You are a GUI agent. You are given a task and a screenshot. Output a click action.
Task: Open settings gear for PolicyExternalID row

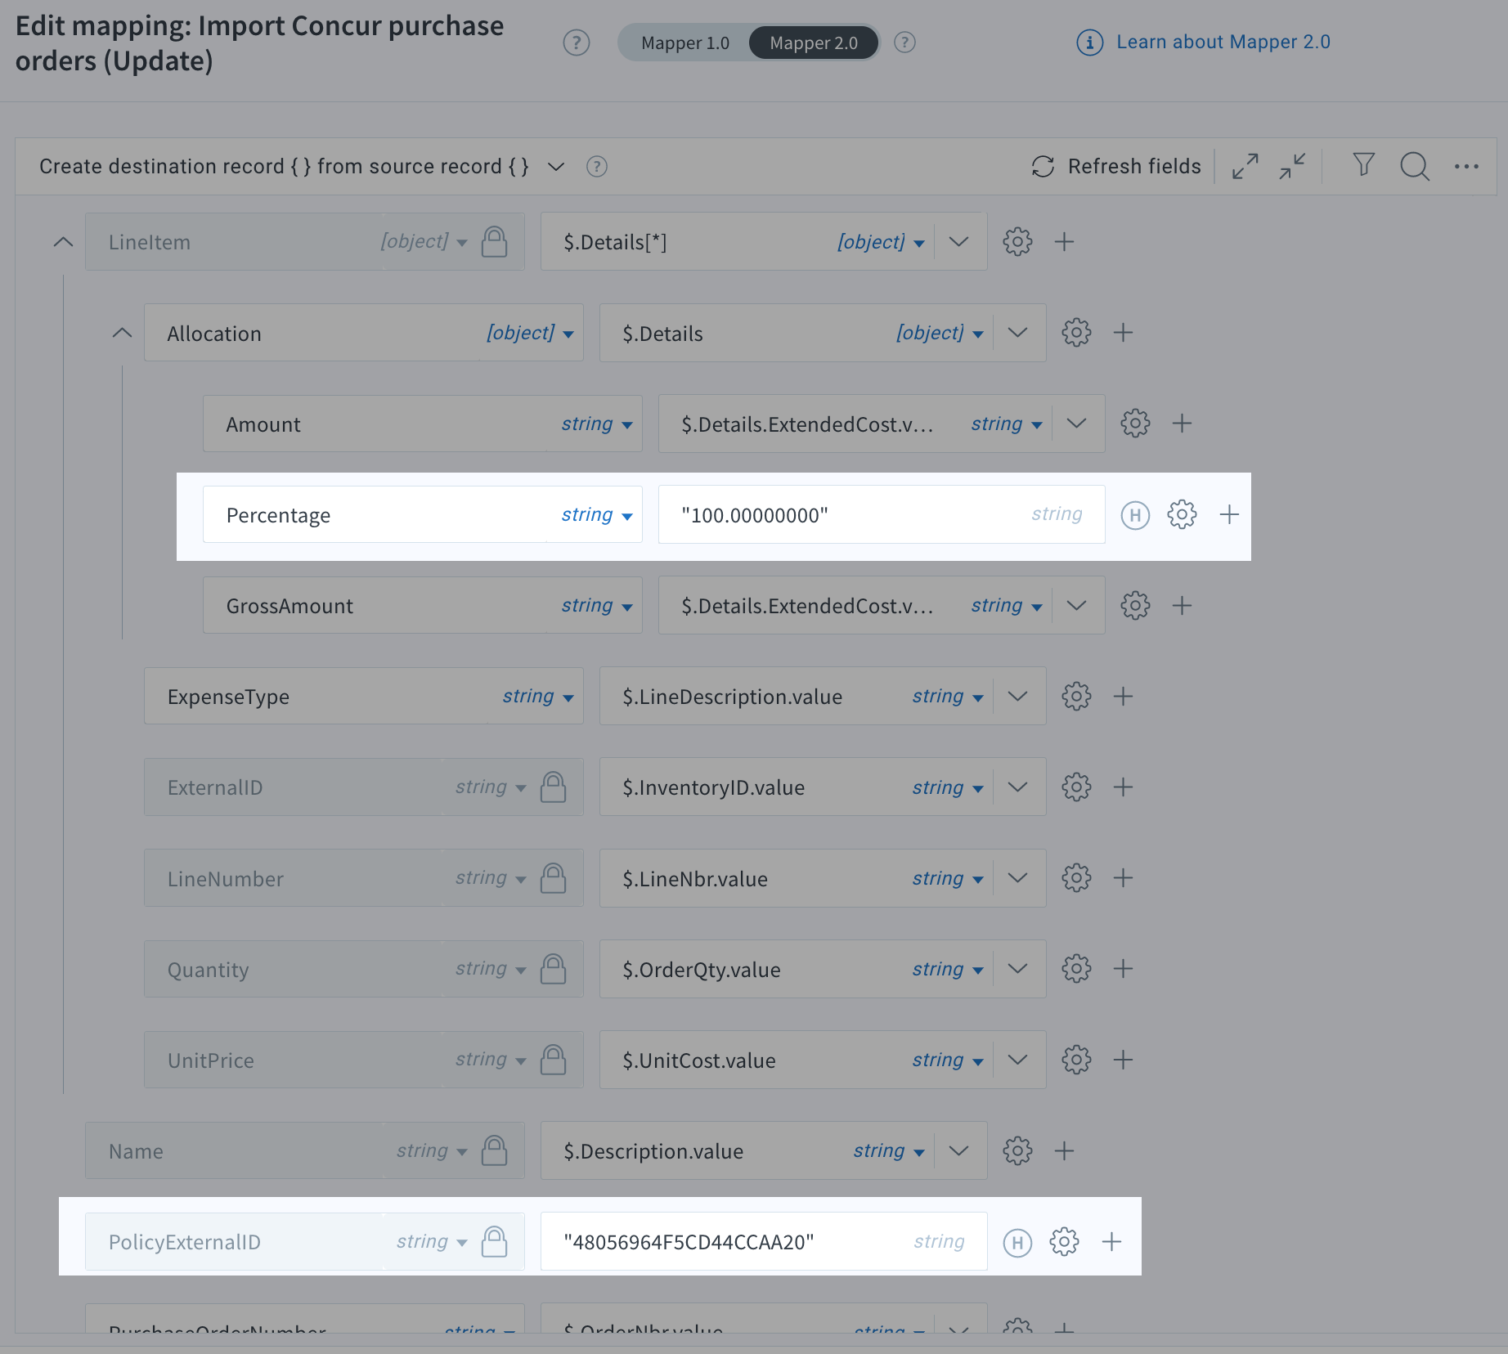1064,1242
